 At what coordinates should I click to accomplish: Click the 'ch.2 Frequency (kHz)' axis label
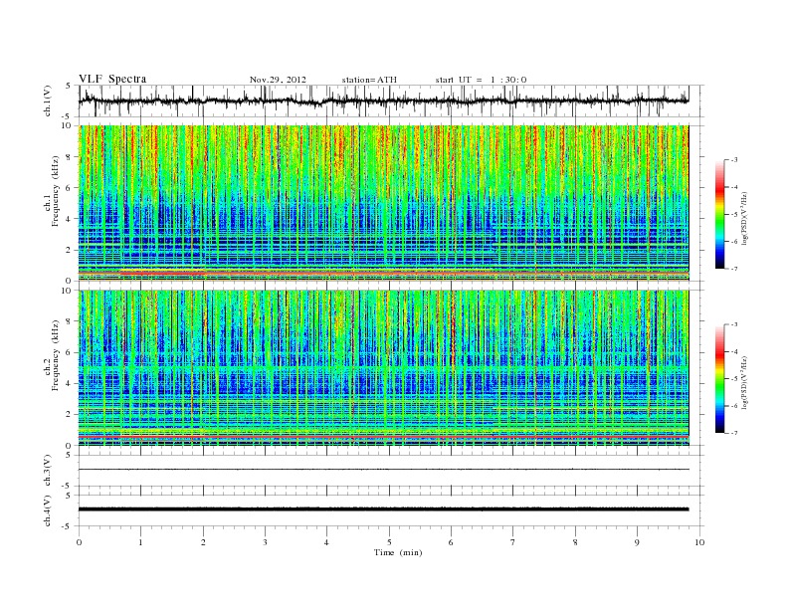(x=52, y=355)
